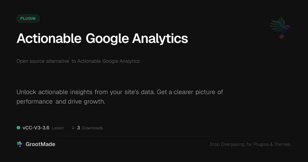This screenshot has width=308, height=162.
Task: Click the word "Google" in the large heading
Action: pyautogui.click(x=107, y=39)
